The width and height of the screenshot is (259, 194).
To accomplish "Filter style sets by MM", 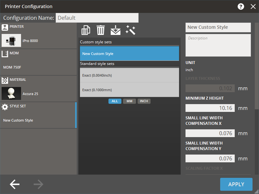I will tap(129, 101).
